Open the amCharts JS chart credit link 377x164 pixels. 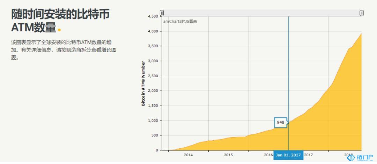(x=180, y=22)
